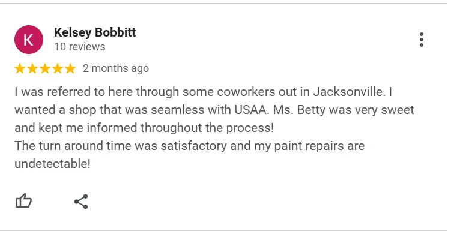This screenshot has width=451, height=231.
Task: Click the word USAA in review
Action: pos(250,110)
